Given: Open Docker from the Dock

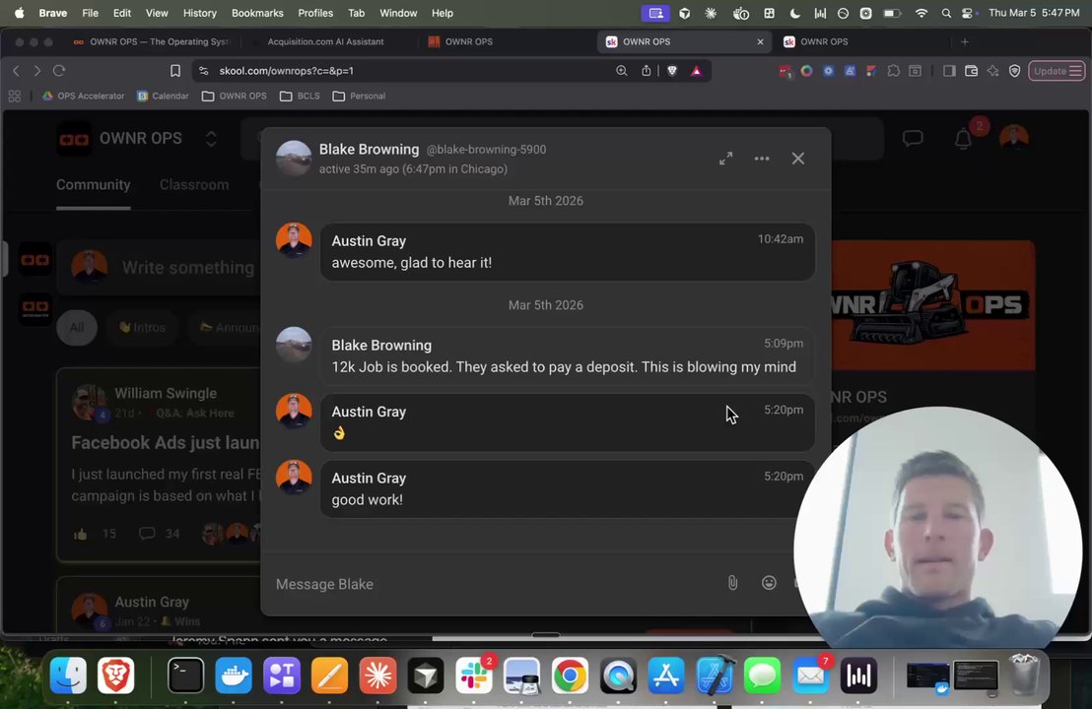Looking at the screenshot, I should pos(234,676).
